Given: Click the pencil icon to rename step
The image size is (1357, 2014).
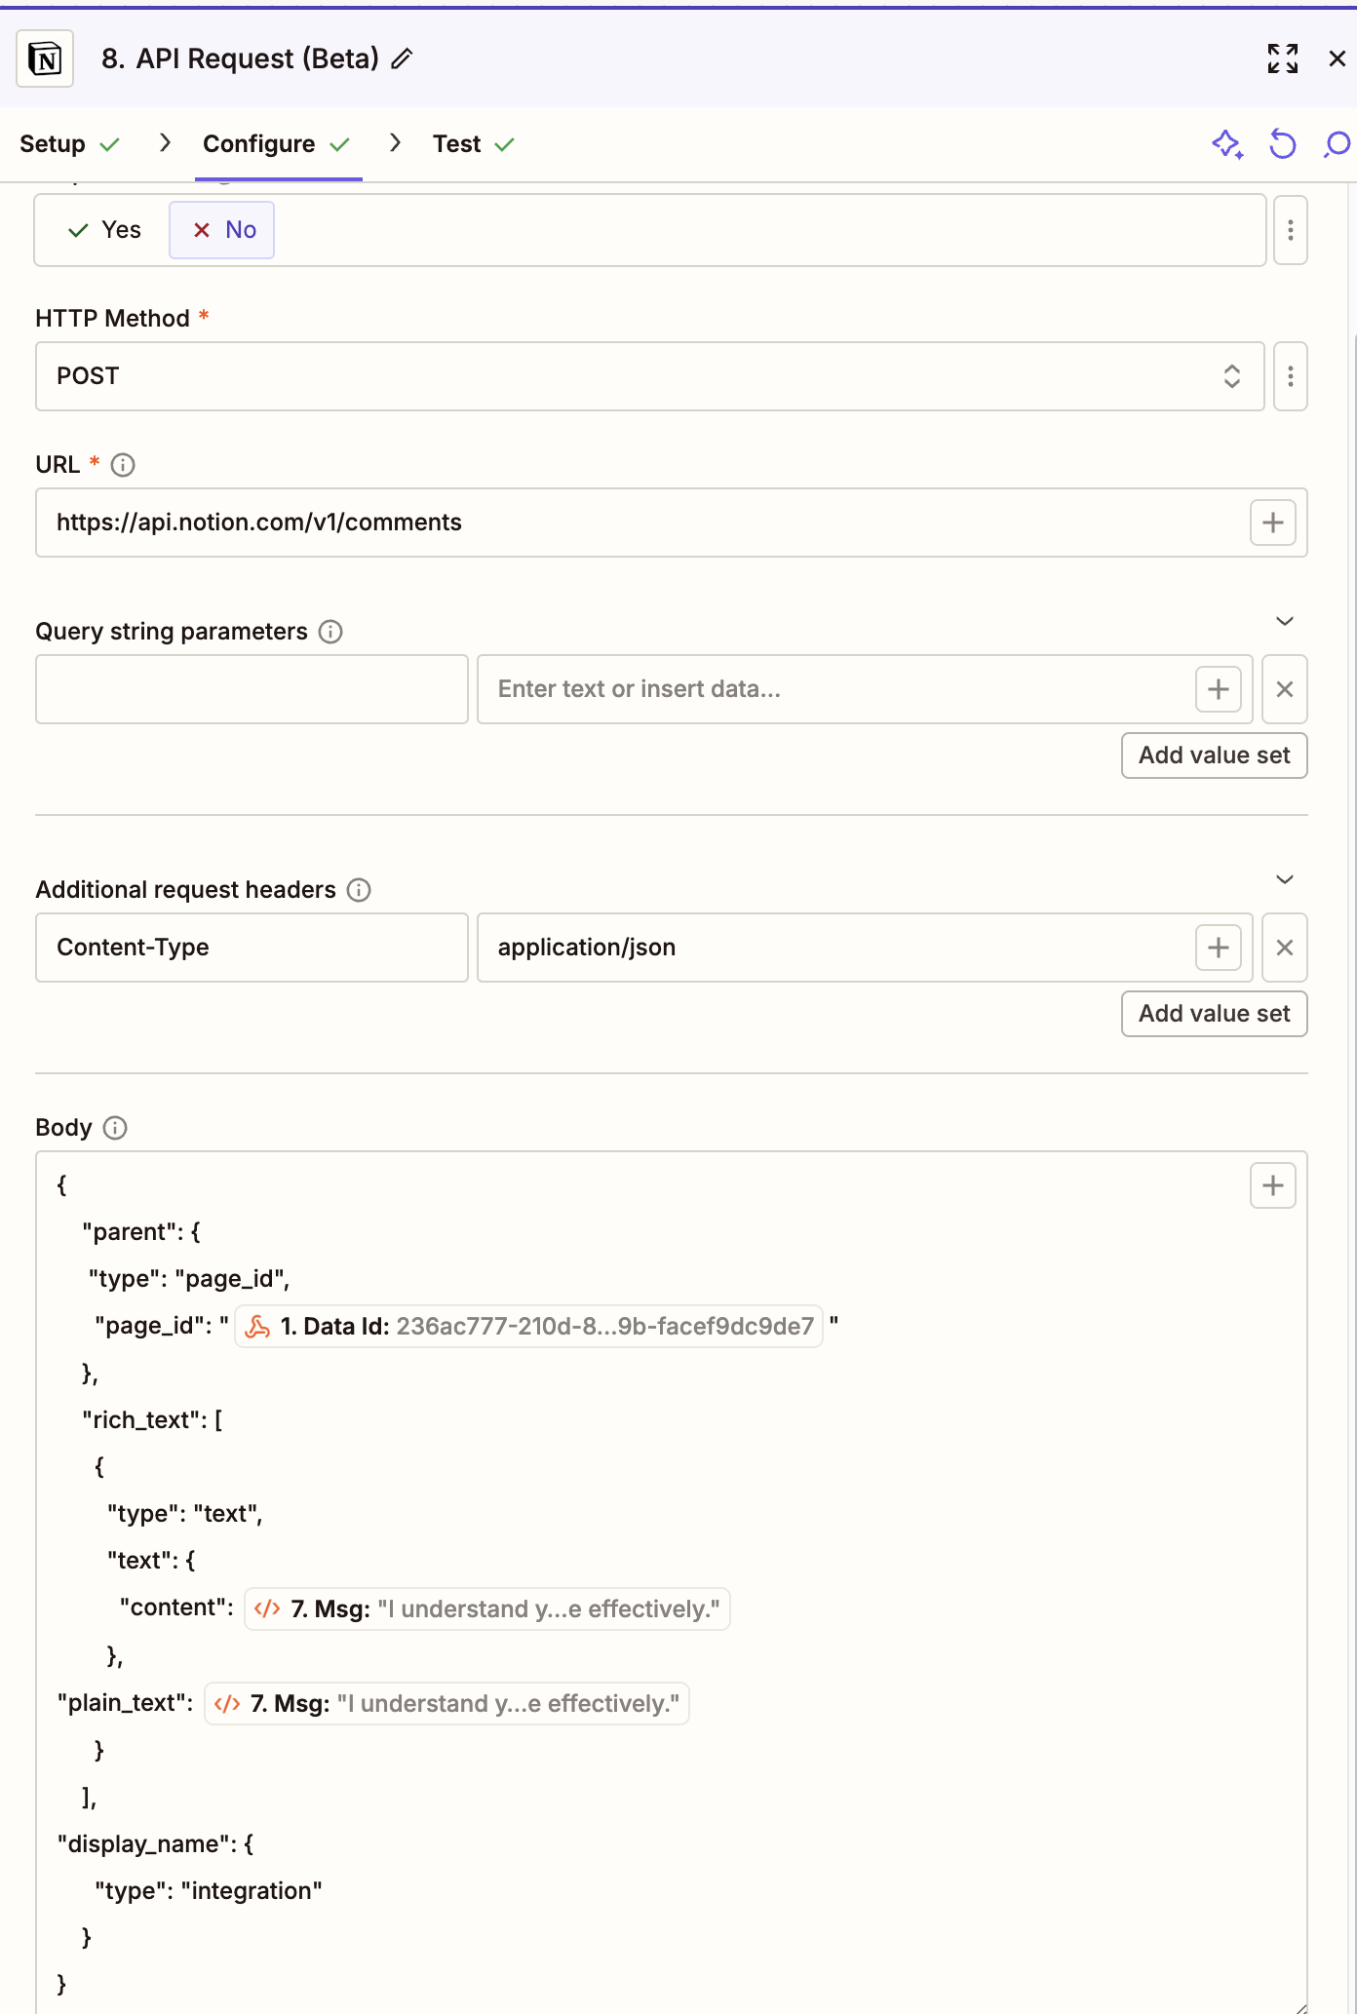Looking at the screenshot, I should (x=402, y=59).
